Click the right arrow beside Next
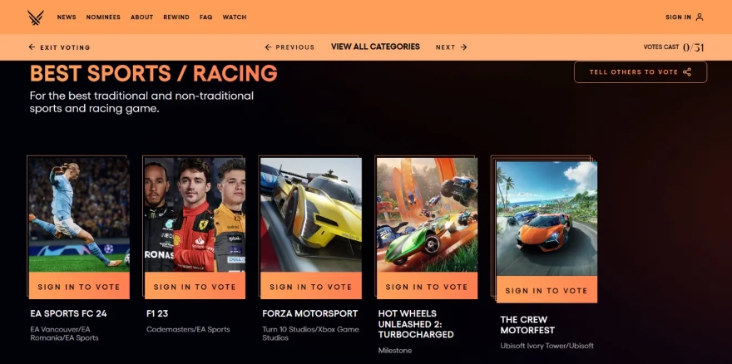732x364 pixels. click(463, 47)
